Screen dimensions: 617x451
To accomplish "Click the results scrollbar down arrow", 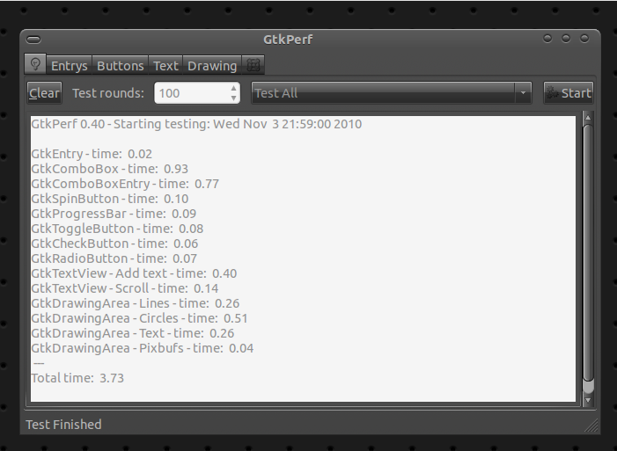I will pos(588,400).
